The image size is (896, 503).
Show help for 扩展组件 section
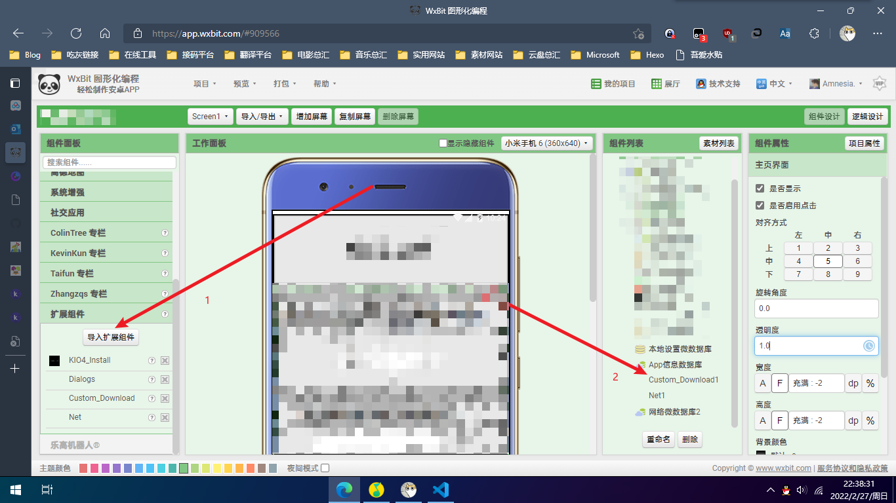165,314
